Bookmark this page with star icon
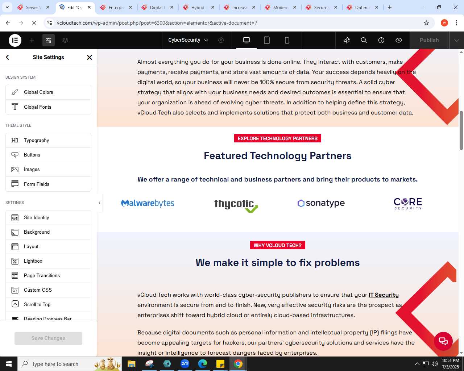The width and height of the screenshot is (464, 371). (x=426, y=23)
